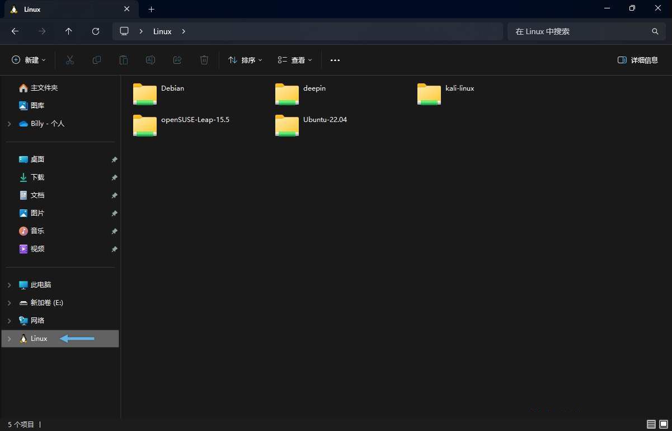This screenshot has height=431, width=672.
Task: Open the 新建 new item menu
Action: tap(29, 60)
